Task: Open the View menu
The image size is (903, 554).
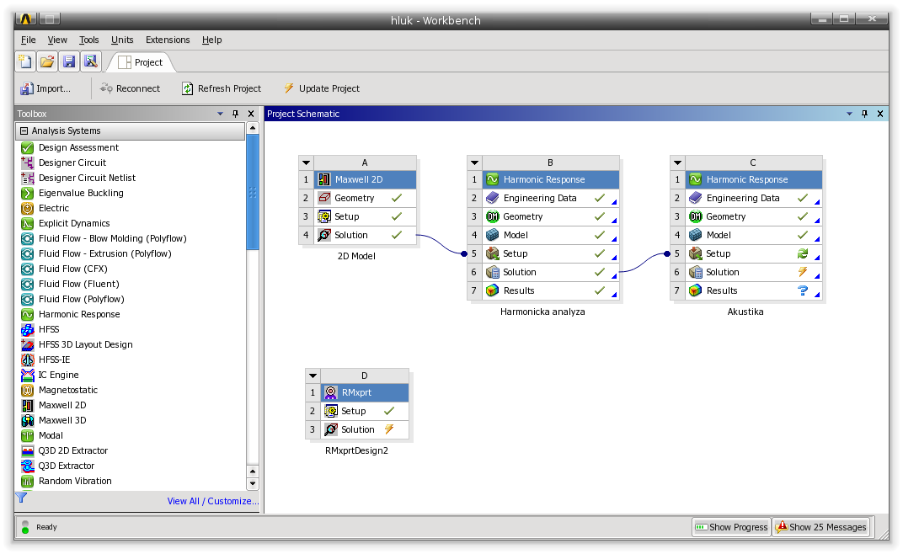Action: (x=57, y=40)
